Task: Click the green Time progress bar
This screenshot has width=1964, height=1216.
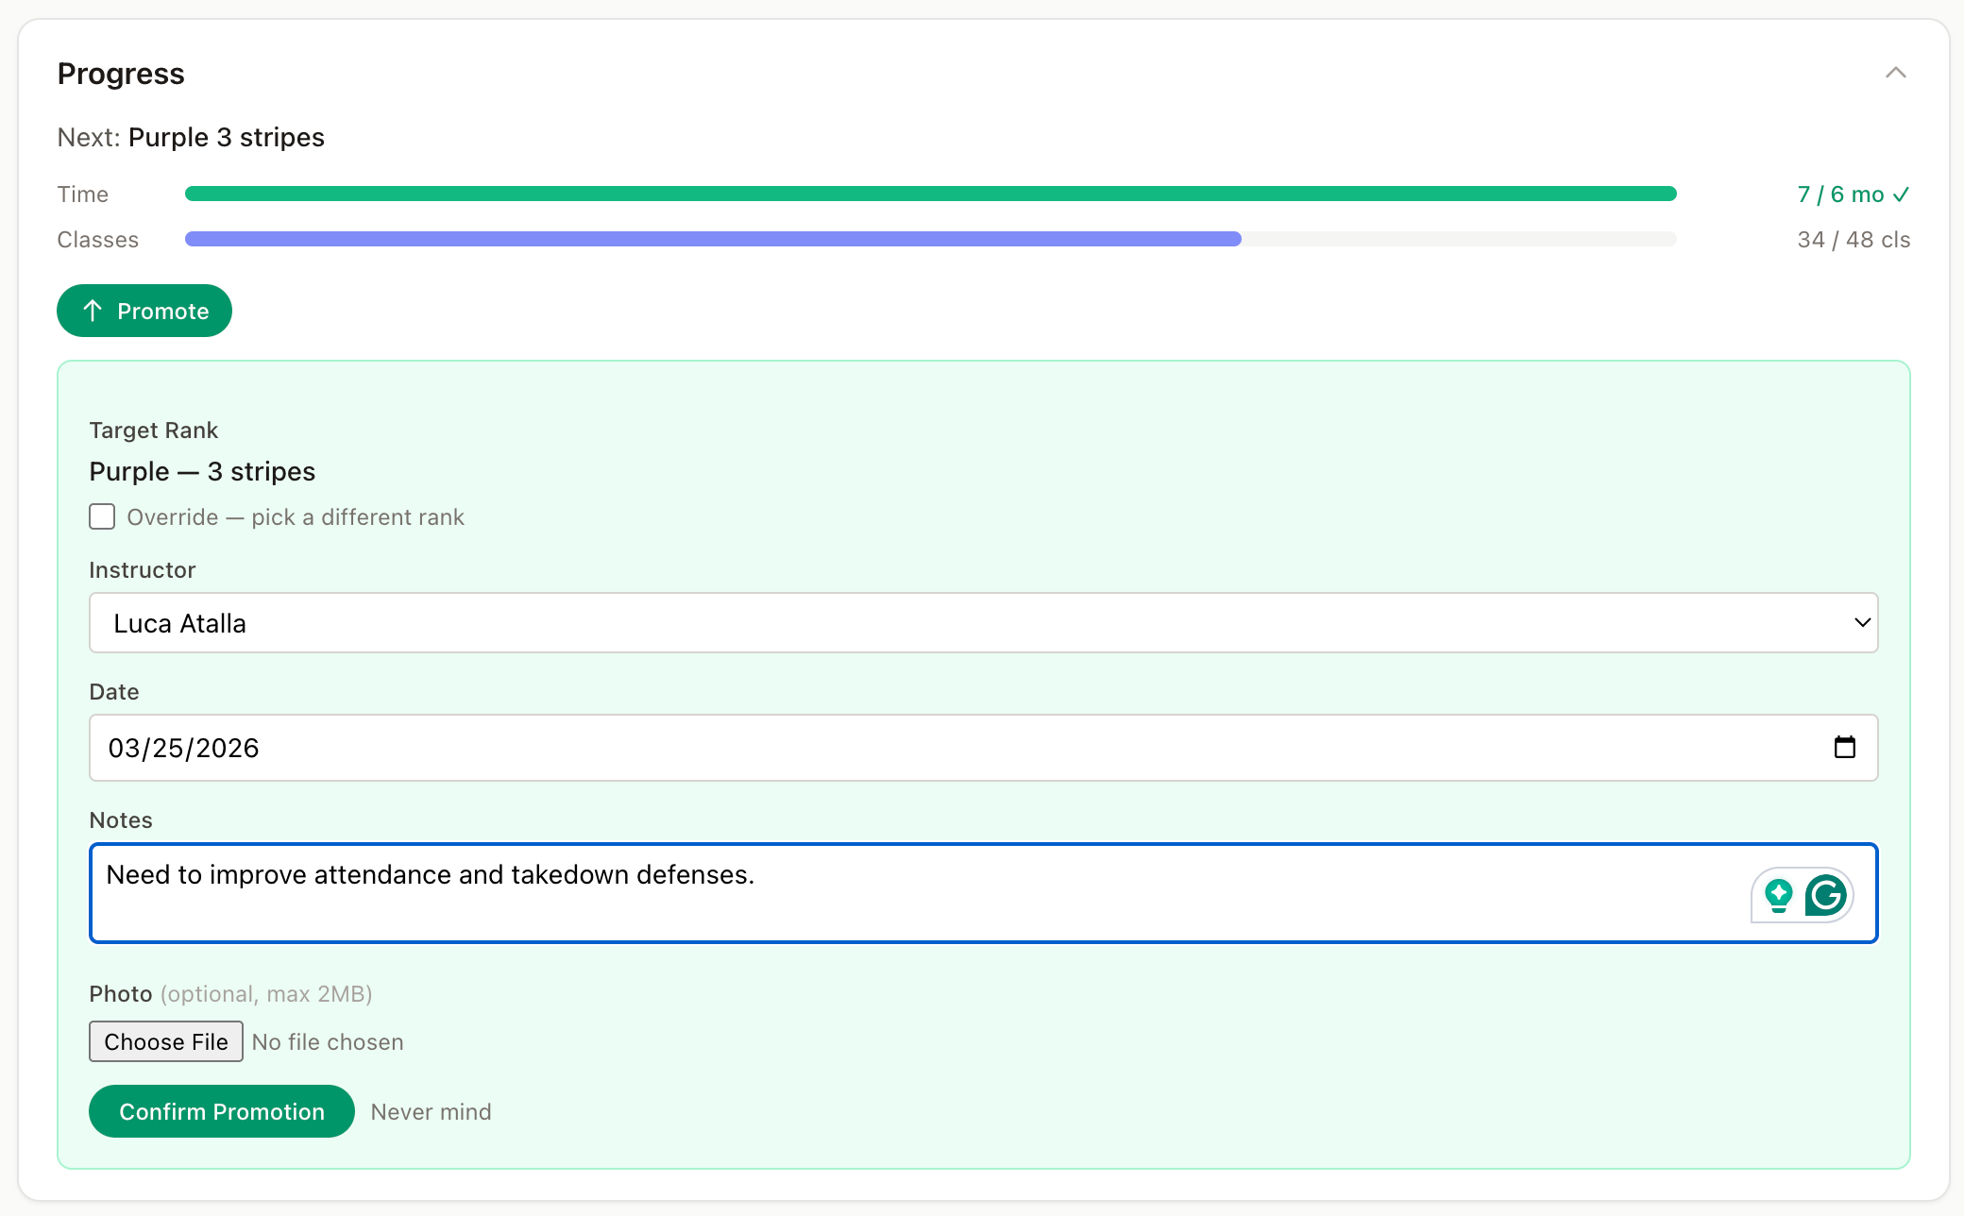Action: coord(930,194)
